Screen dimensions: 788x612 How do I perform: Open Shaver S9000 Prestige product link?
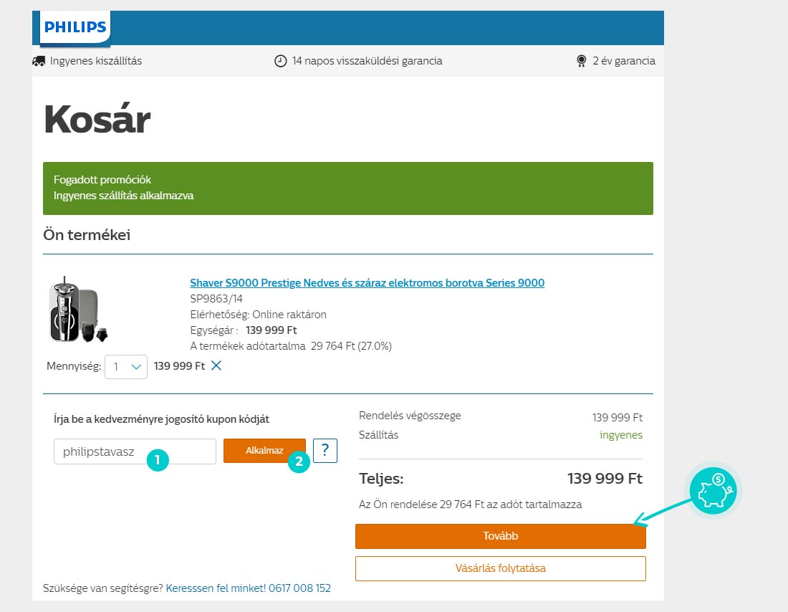(x=367, y=282)
